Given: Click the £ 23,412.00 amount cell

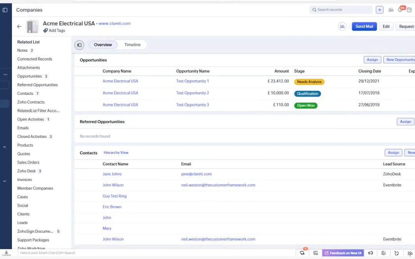Looking at the screenshot, I should (x=278, y=81).
